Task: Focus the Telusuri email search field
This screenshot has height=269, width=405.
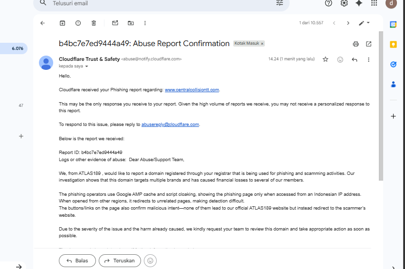Action: click(x=161, y=3)
